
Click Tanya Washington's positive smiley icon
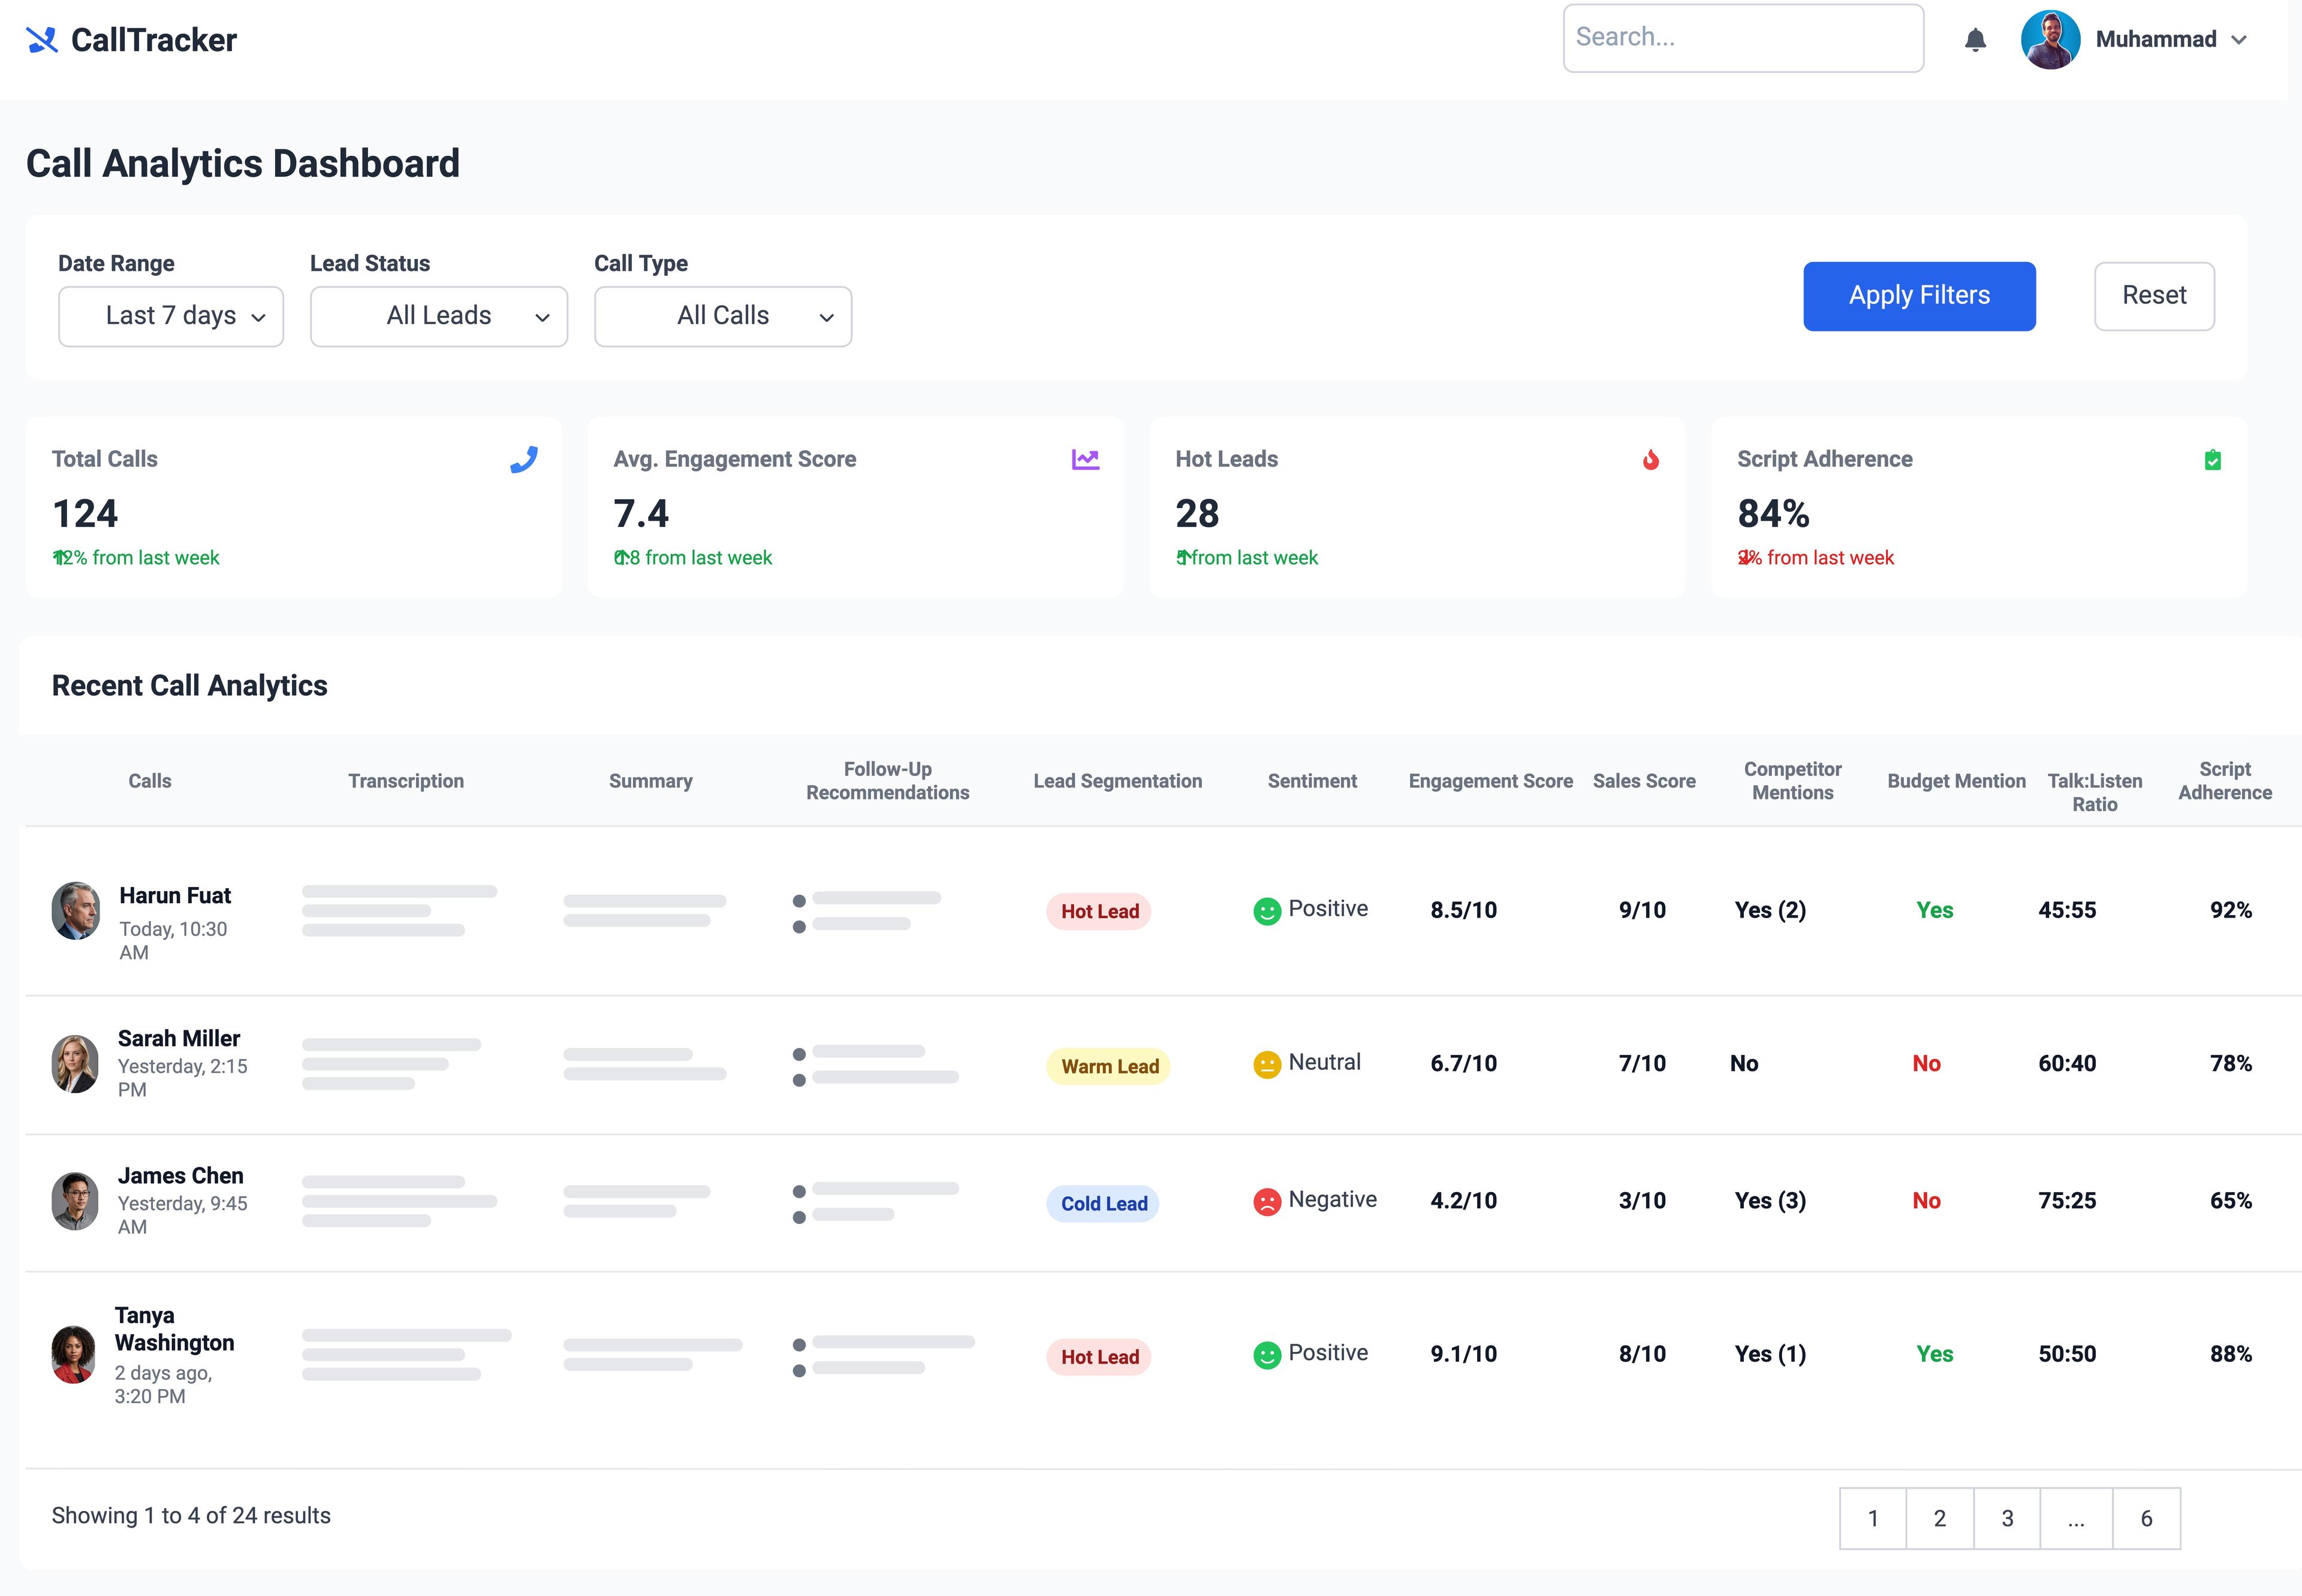(1267, 1355)
